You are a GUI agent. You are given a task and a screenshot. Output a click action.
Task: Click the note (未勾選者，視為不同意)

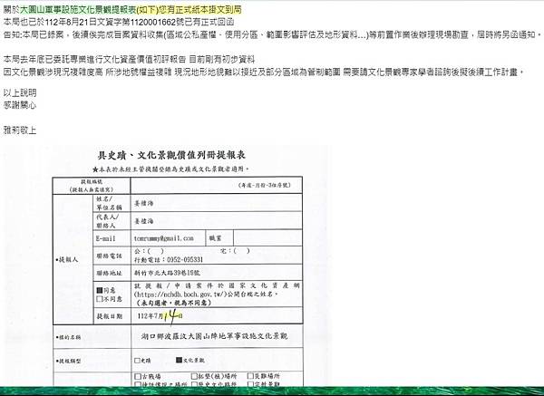click(173, 303)
